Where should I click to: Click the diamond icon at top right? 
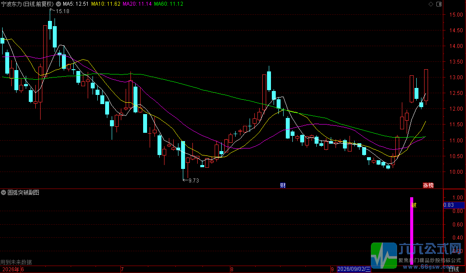[431, 4]
